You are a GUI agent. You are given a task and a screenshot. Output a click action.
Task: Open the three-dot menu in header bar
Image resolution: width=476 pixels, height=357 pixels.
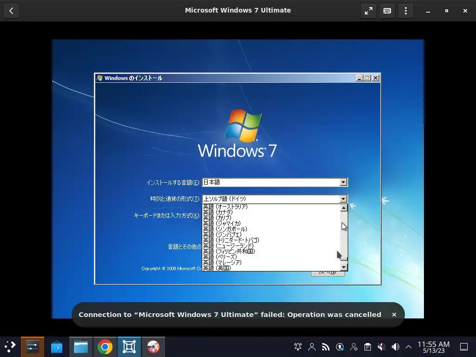(405, 11)
